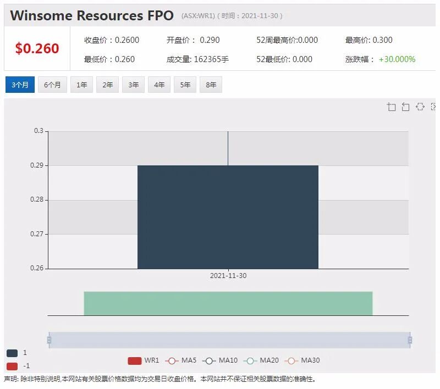Image resolution: width=440 pixels, height=389 pixels.
Task: Click the Winsome Resources FPO title
Action: click(92, 15)
